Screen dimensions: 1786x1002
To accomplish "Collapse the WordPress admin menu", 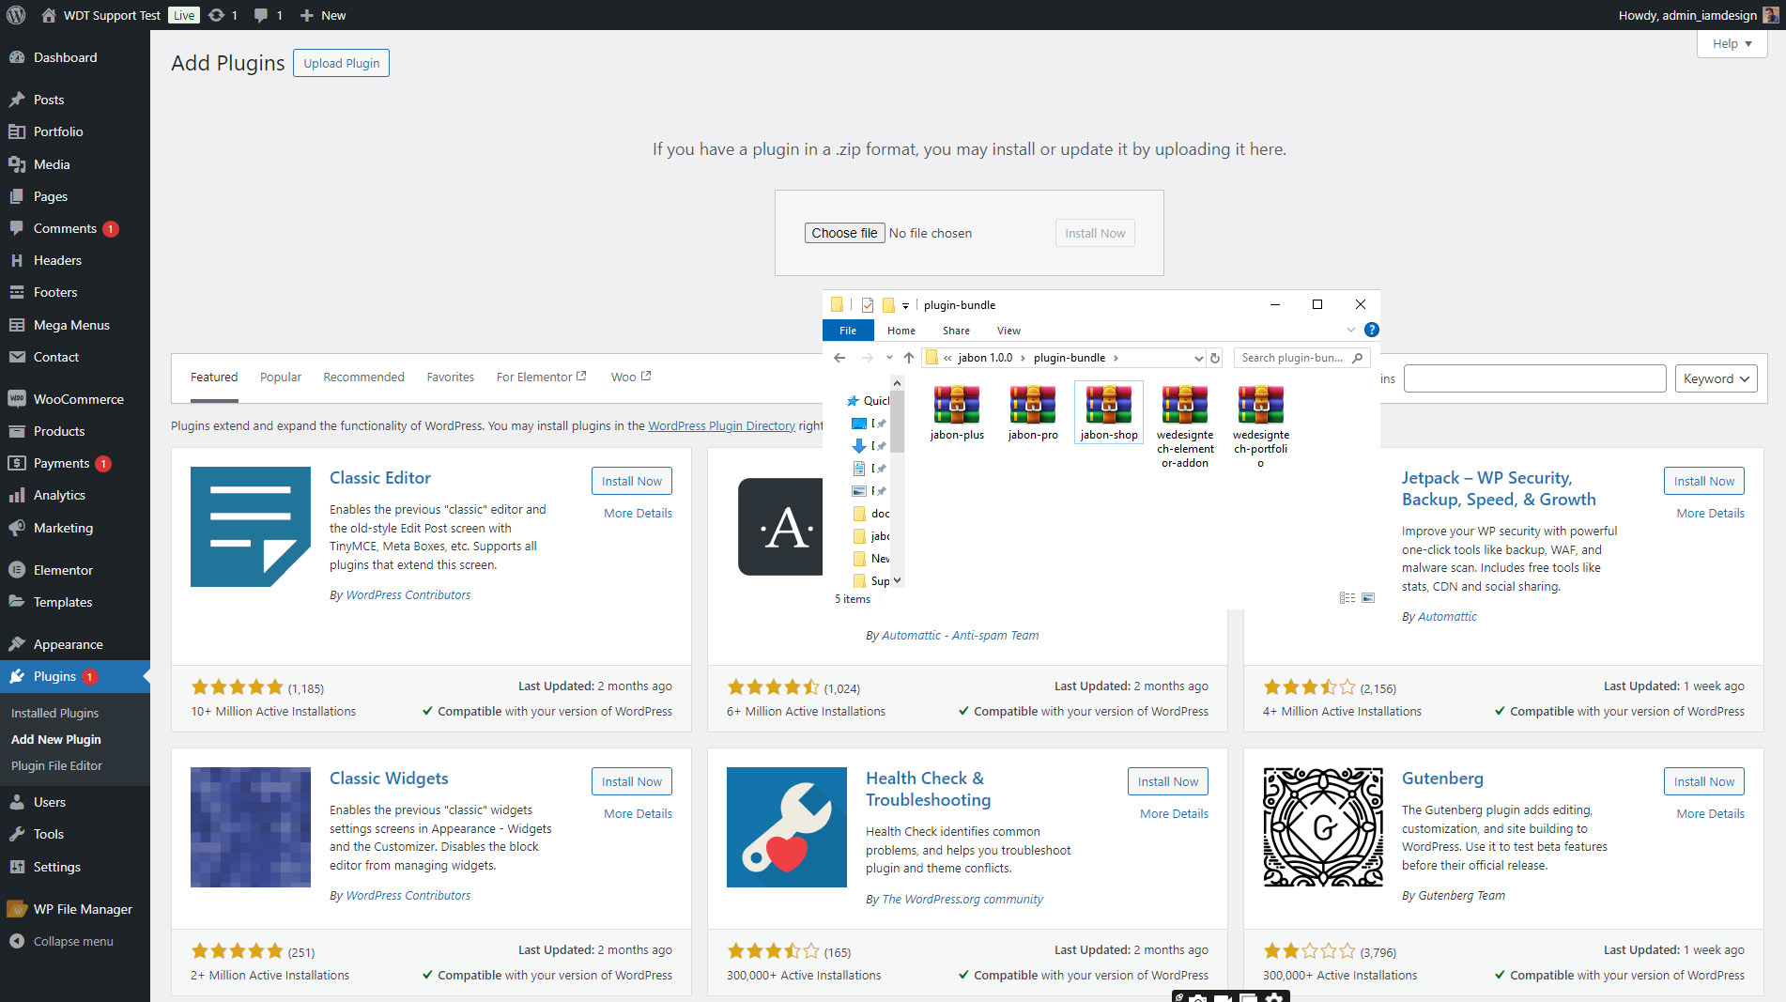I will coord(73,941).
